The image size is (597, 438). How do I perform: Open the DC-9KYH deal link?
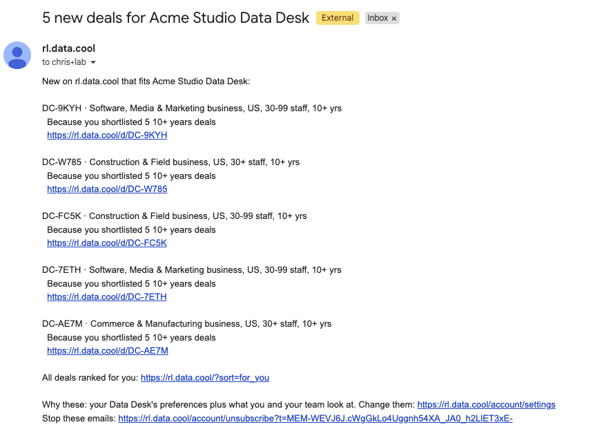point(107,135)
